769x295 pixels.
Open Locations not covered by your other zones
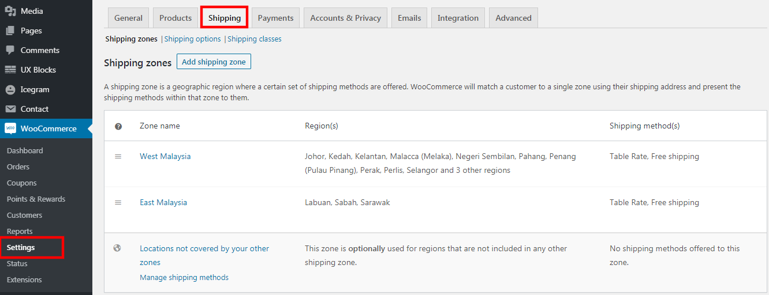click(x=204, y=255)
